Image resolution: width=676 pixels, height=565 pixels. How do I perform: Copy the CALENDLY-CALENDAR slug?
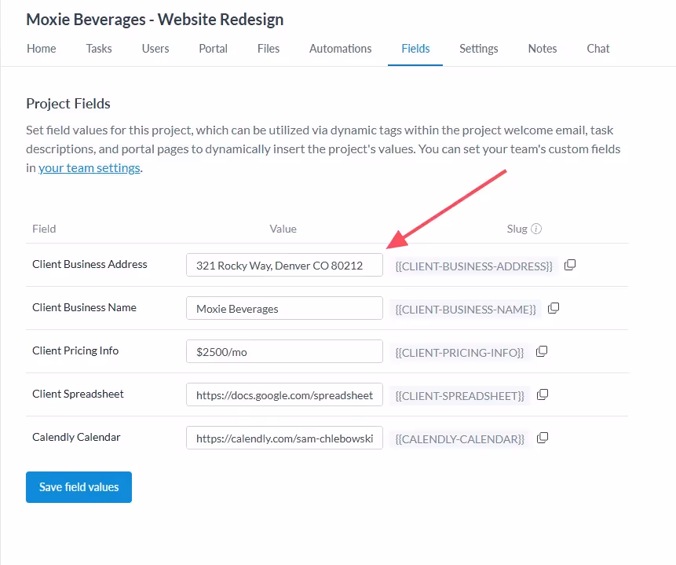pos(543,438)
